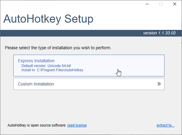The height and width of the screenshot is (135, 182).
Task: Select the Custom Installation label text
Action: click(x=36, y=84)
